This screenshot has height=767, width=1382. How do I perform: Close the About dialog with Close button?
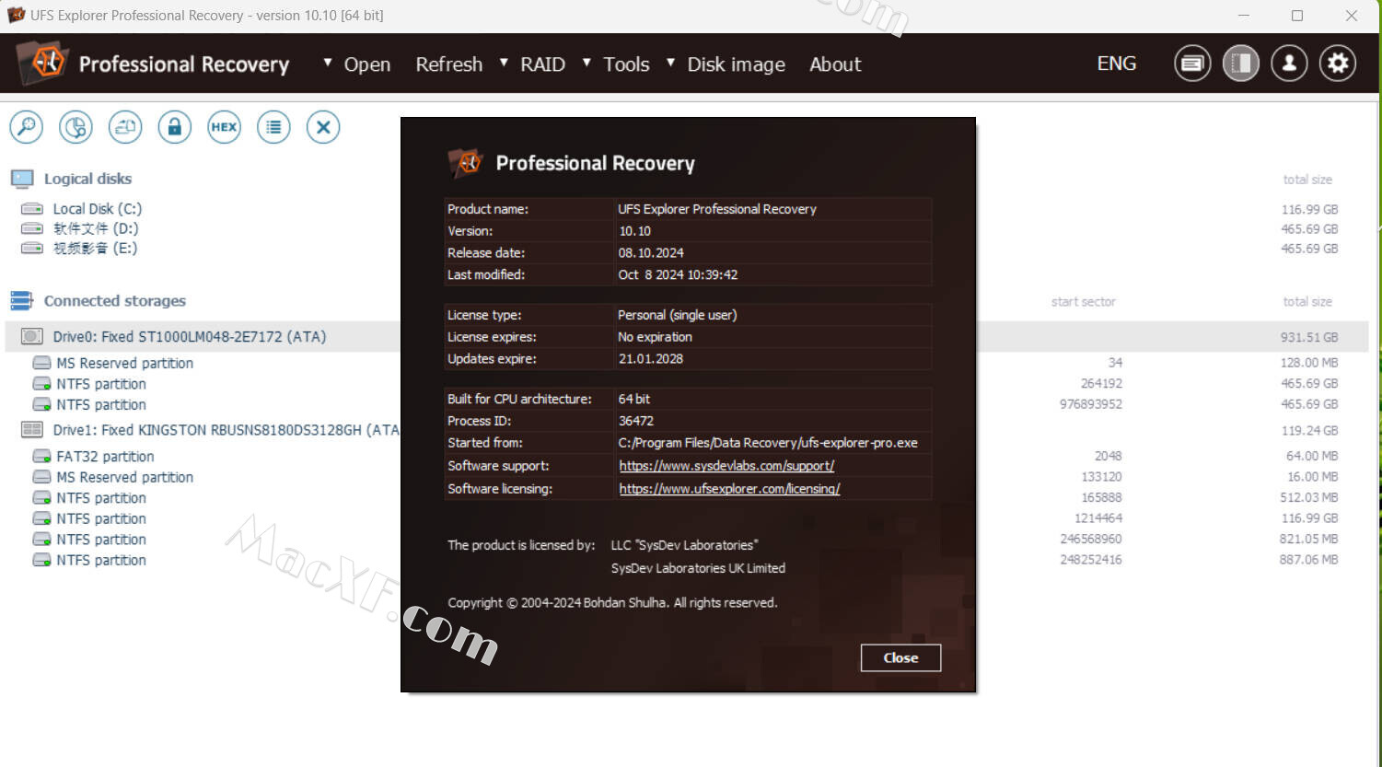[900, 657]
